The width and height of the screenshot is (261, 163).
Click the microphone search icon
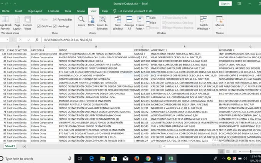pyautogui.click(x=70, y=158)
